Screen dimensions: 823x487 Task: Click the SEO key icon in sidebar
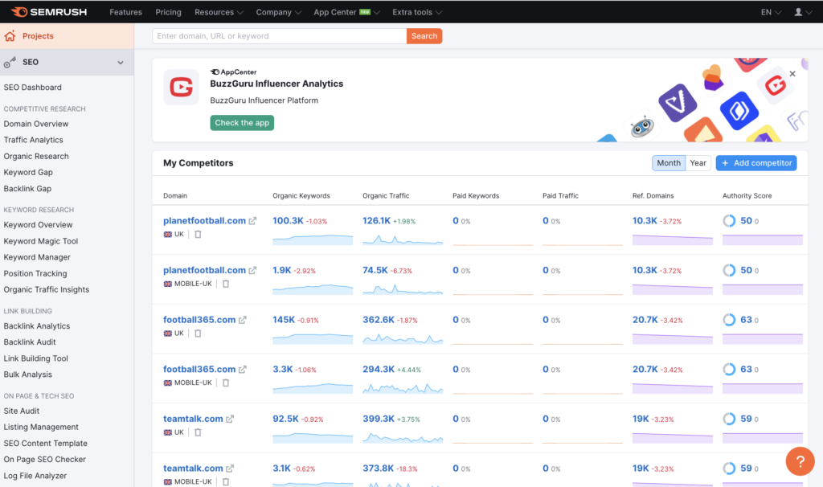point(10,62)
